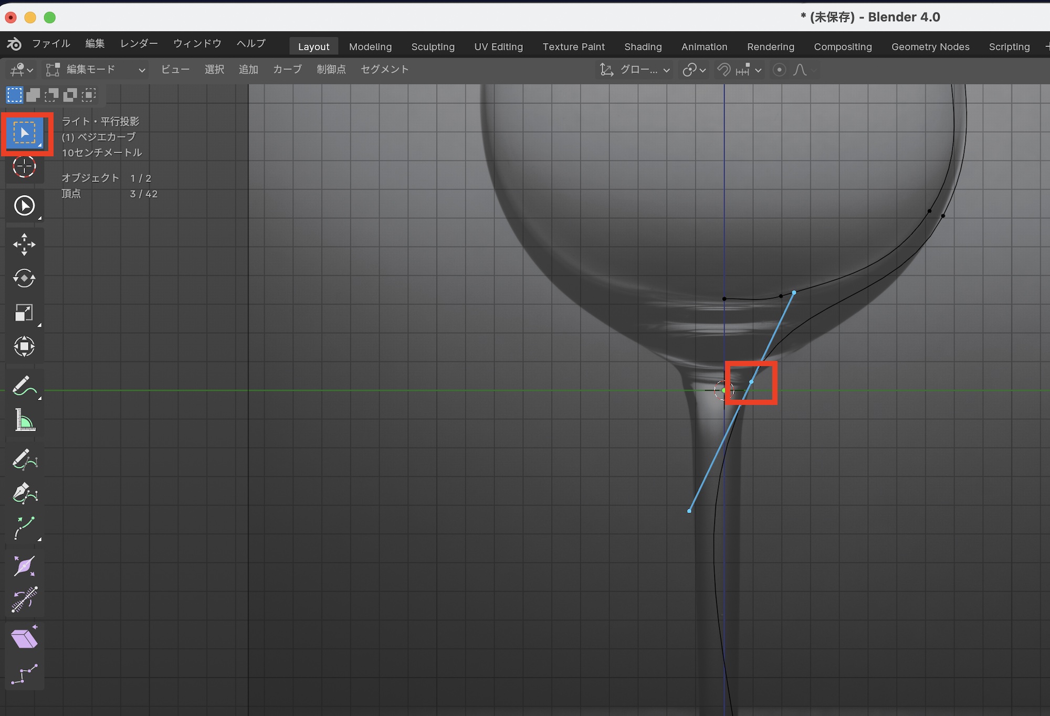Activate the Annotate pencil tool
The height and width of the screenshot is (716, 1050).
(x=24, y=386)
